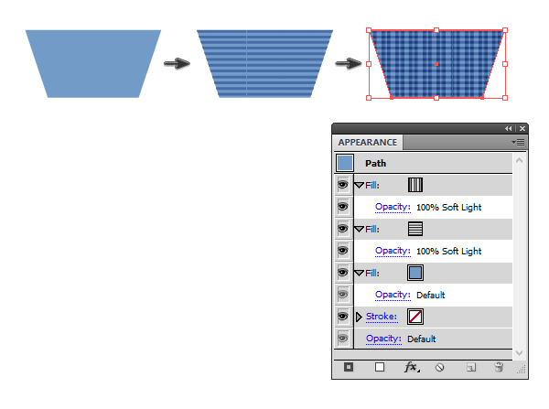Image resolution: width=549 pixels, height=409 pixels.
Task: Click Opacity link showing 100% Soft Light under top Fill
Action: 393,207
